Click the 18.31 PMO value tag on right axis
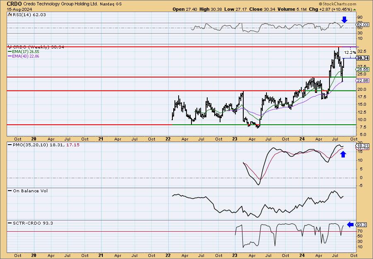 tap(363, 146)
